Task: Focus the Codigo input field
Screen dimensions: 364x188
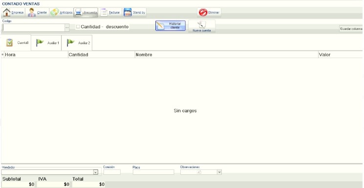Action: 33,28
